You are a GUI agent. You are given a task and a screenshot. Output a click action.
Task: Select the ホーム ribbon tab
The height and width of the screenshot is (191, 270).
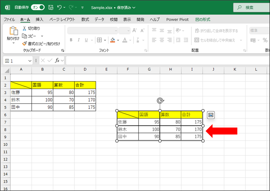click(25, 20)
